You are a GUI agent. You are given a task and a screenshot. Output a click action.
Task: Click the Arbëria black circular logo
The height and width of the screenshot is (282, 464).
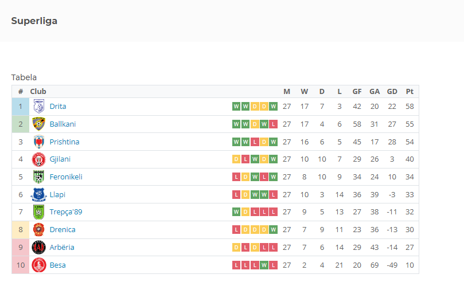[x=39, y=248]
